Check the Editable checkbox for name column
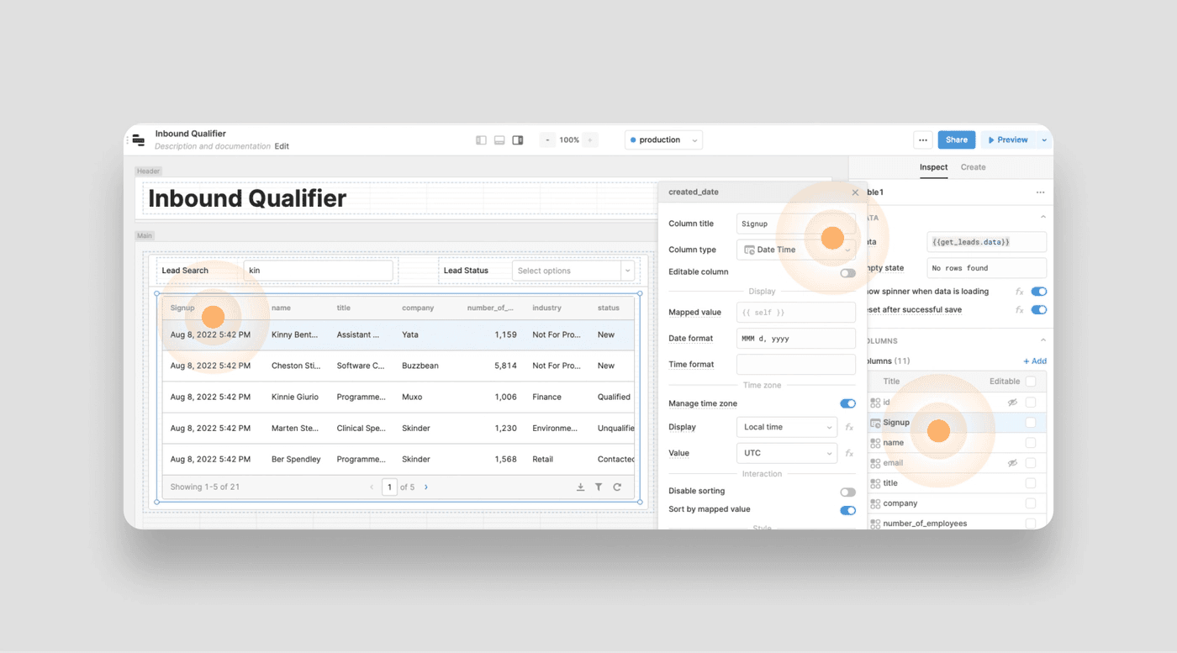Viewport: 1177px width, 653px height. pyautogui.click(x=1031, y=443)
